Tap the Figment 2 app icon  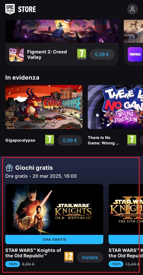[x=16, y=55]
